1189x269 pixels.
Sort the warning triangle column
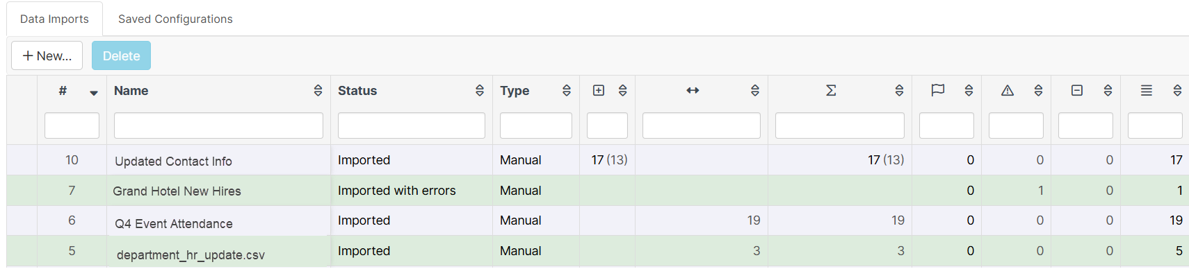(1038, 90)
